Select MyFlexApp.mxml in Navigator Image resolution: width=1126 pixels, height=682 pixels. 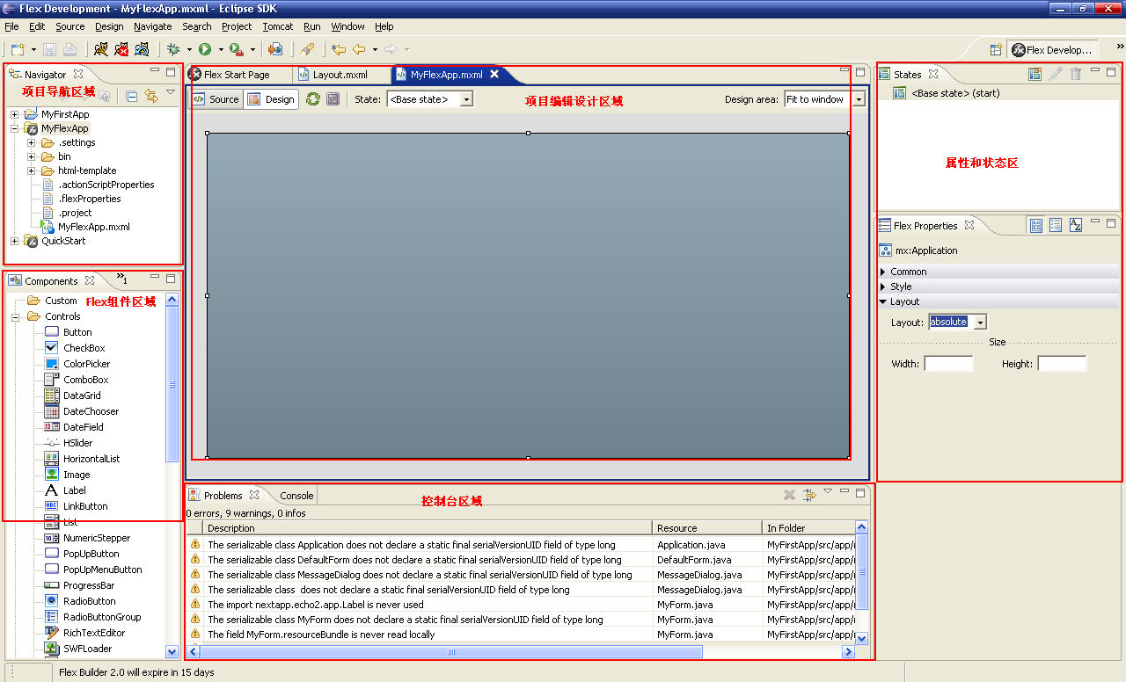pos(93,227)
